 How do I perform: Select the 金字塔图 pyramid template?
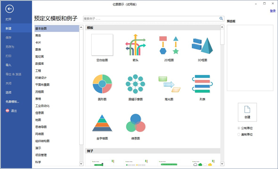[x=102, y=123]
